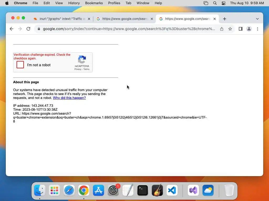Open the Chrome profile menu
Image resolution: width=269 pixels, height=201 pixels.
249,29
